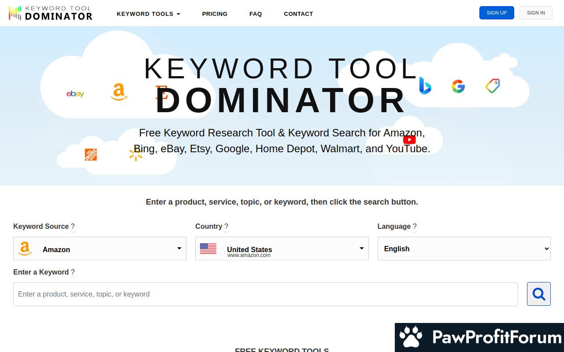The image size is (564, 352).
Task: Click the Home Depot logo icon
Action: (x=91, y=154)
